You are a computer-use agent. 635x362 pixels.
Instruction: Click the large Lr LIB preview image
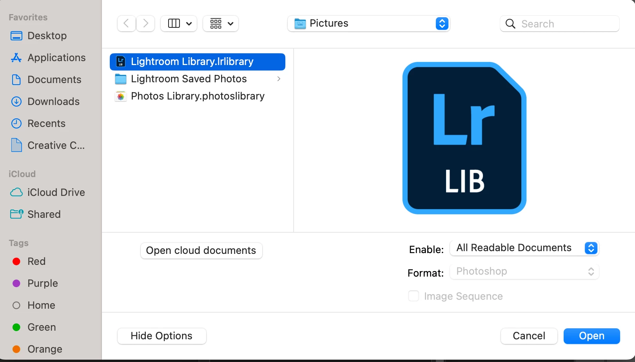[464, 138]
